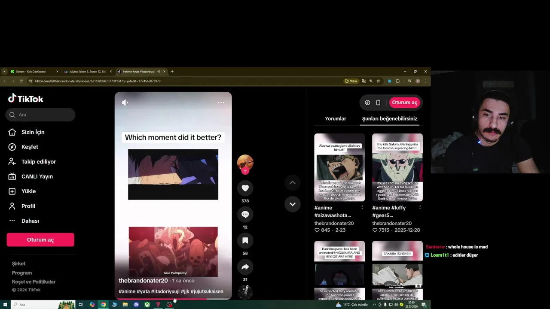The image size is (550, 309).
Task: Bookmark this page with star icon
Action: coord(379,81)
